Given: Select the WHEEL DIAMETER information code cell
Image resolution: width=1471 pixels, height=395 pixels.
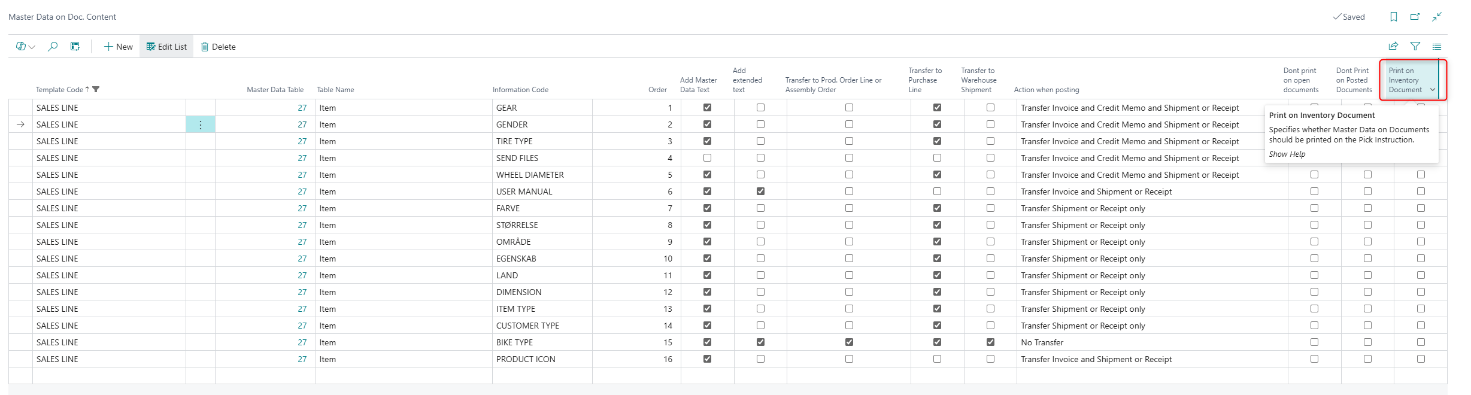Looking at the screenshot, I should point(542,175).
